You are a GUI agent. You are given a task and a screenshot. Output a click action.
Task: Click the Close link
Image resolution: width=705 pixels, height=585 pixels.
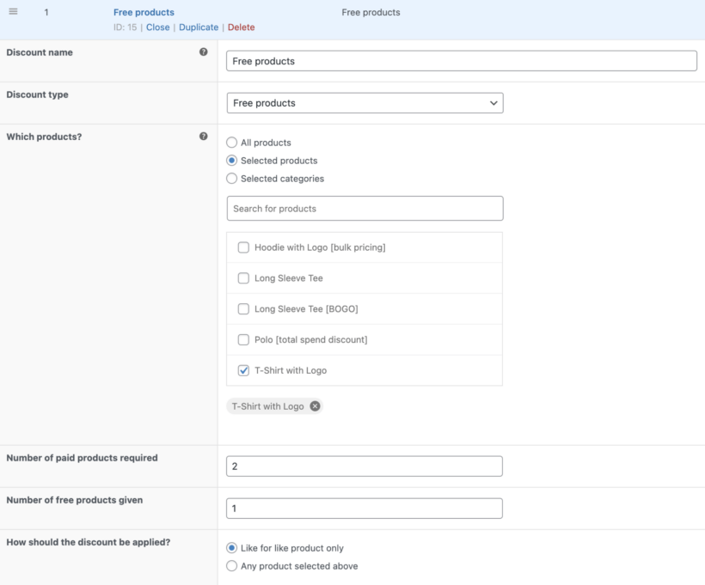(x=157, y=27)
